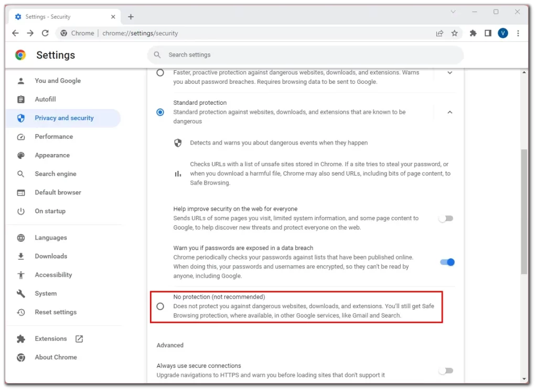Click the scrollbar up arrow
Image resolution: width=537 pixels, height=392 pixels.
524,72
